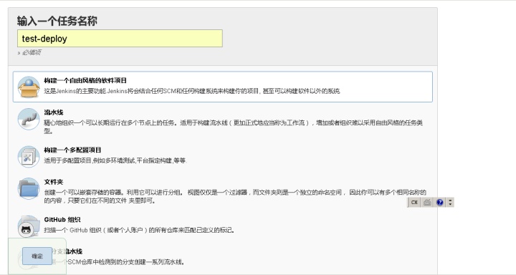Click the CH input language indicator
The image size is (516, 275).
[414, 202]
